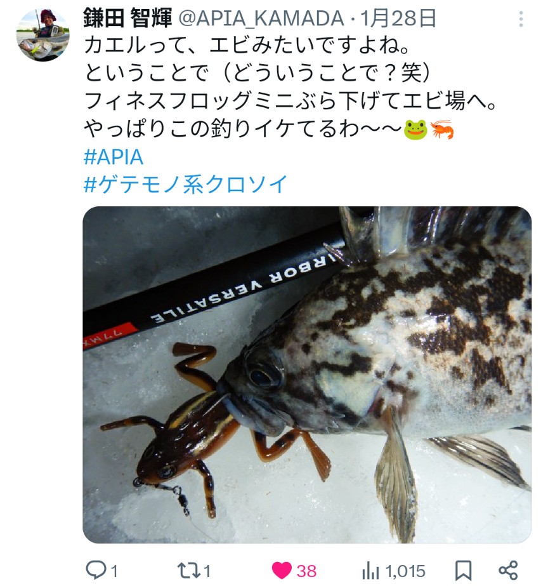The image size is (548, 586).
Task: Select the like count 38
Action: (x=306, y=571)
